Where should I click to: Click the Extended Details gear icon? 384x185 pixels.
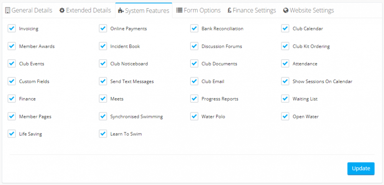click(x=62, y=10)
